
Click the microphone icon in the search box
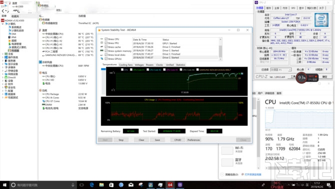point(73,184)
